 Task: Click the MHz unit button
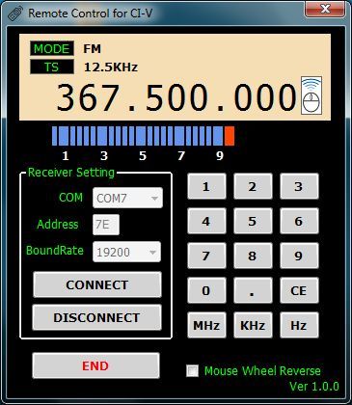click(x=206, y=325)
